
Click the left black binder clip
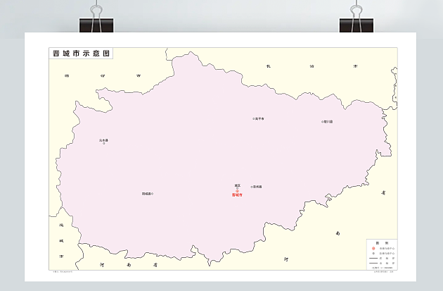pyautogui.click(x=96, y=20)
